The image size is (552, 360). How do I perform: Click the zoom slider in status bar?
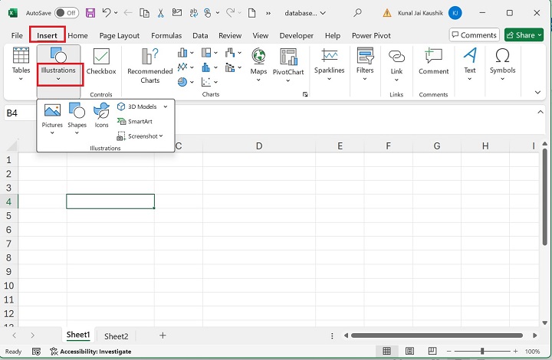point(482,352)
